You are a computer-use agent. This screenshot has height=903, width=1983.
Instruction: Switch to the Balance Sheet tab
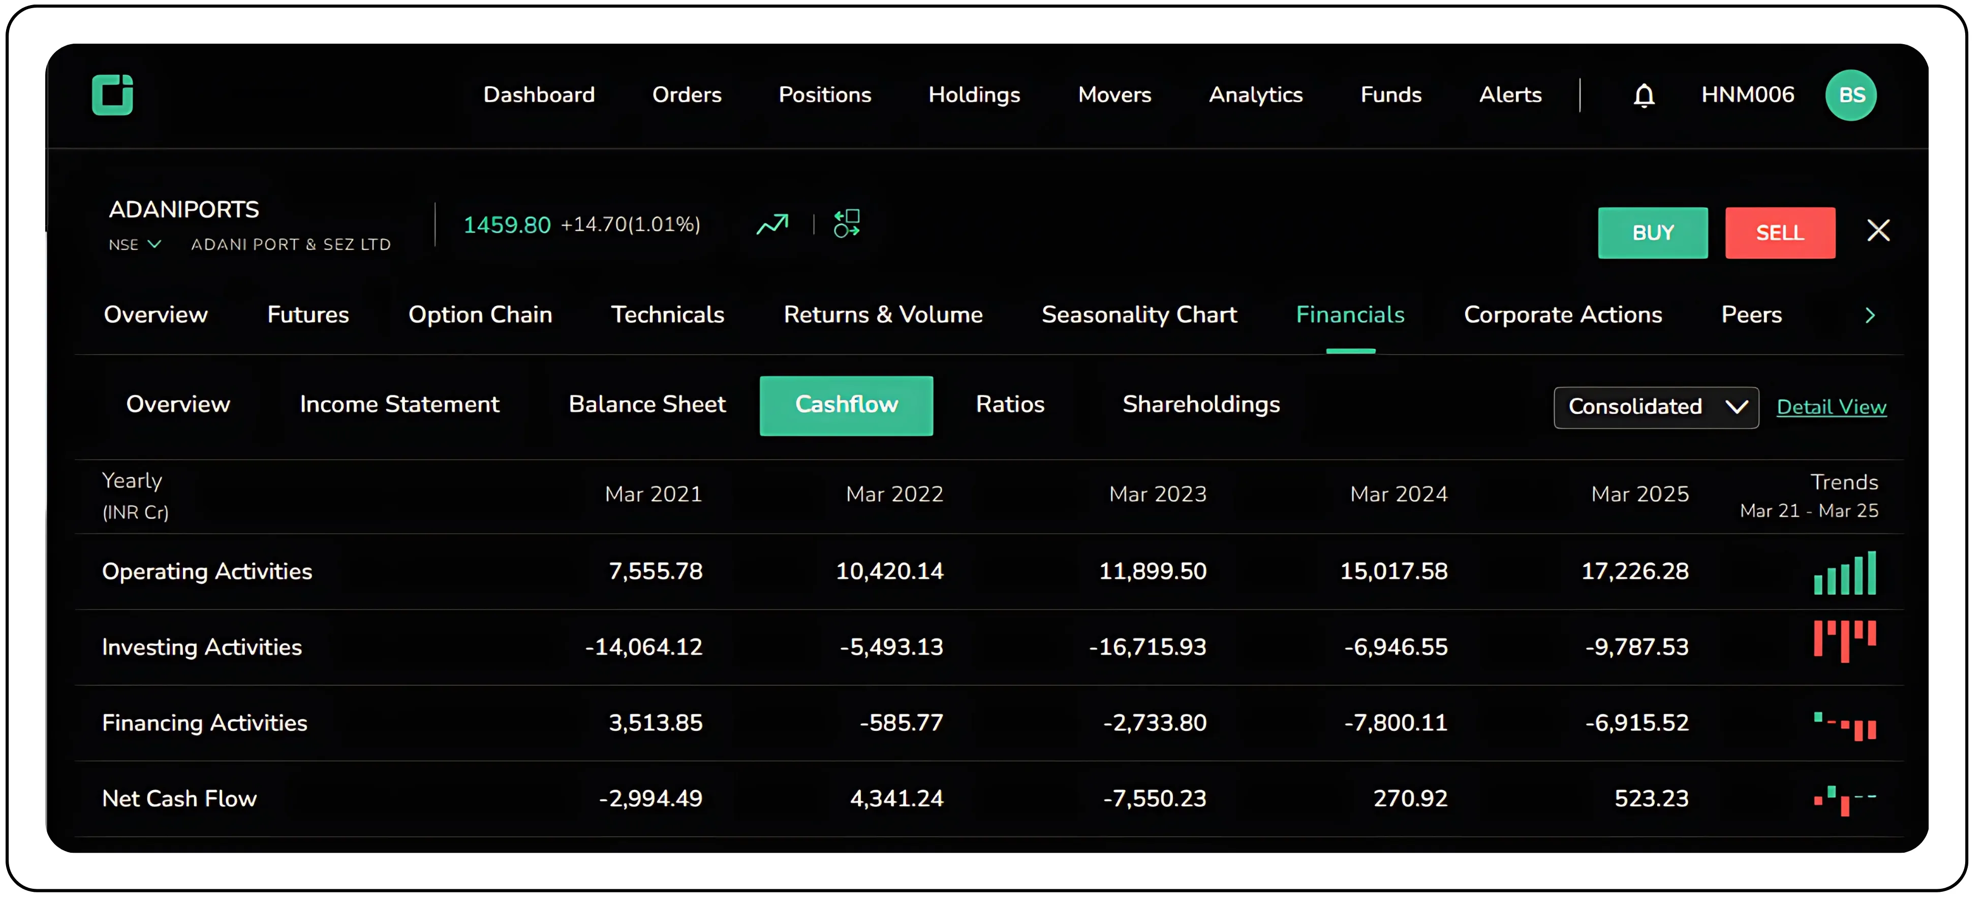click(x=646, y=405)
